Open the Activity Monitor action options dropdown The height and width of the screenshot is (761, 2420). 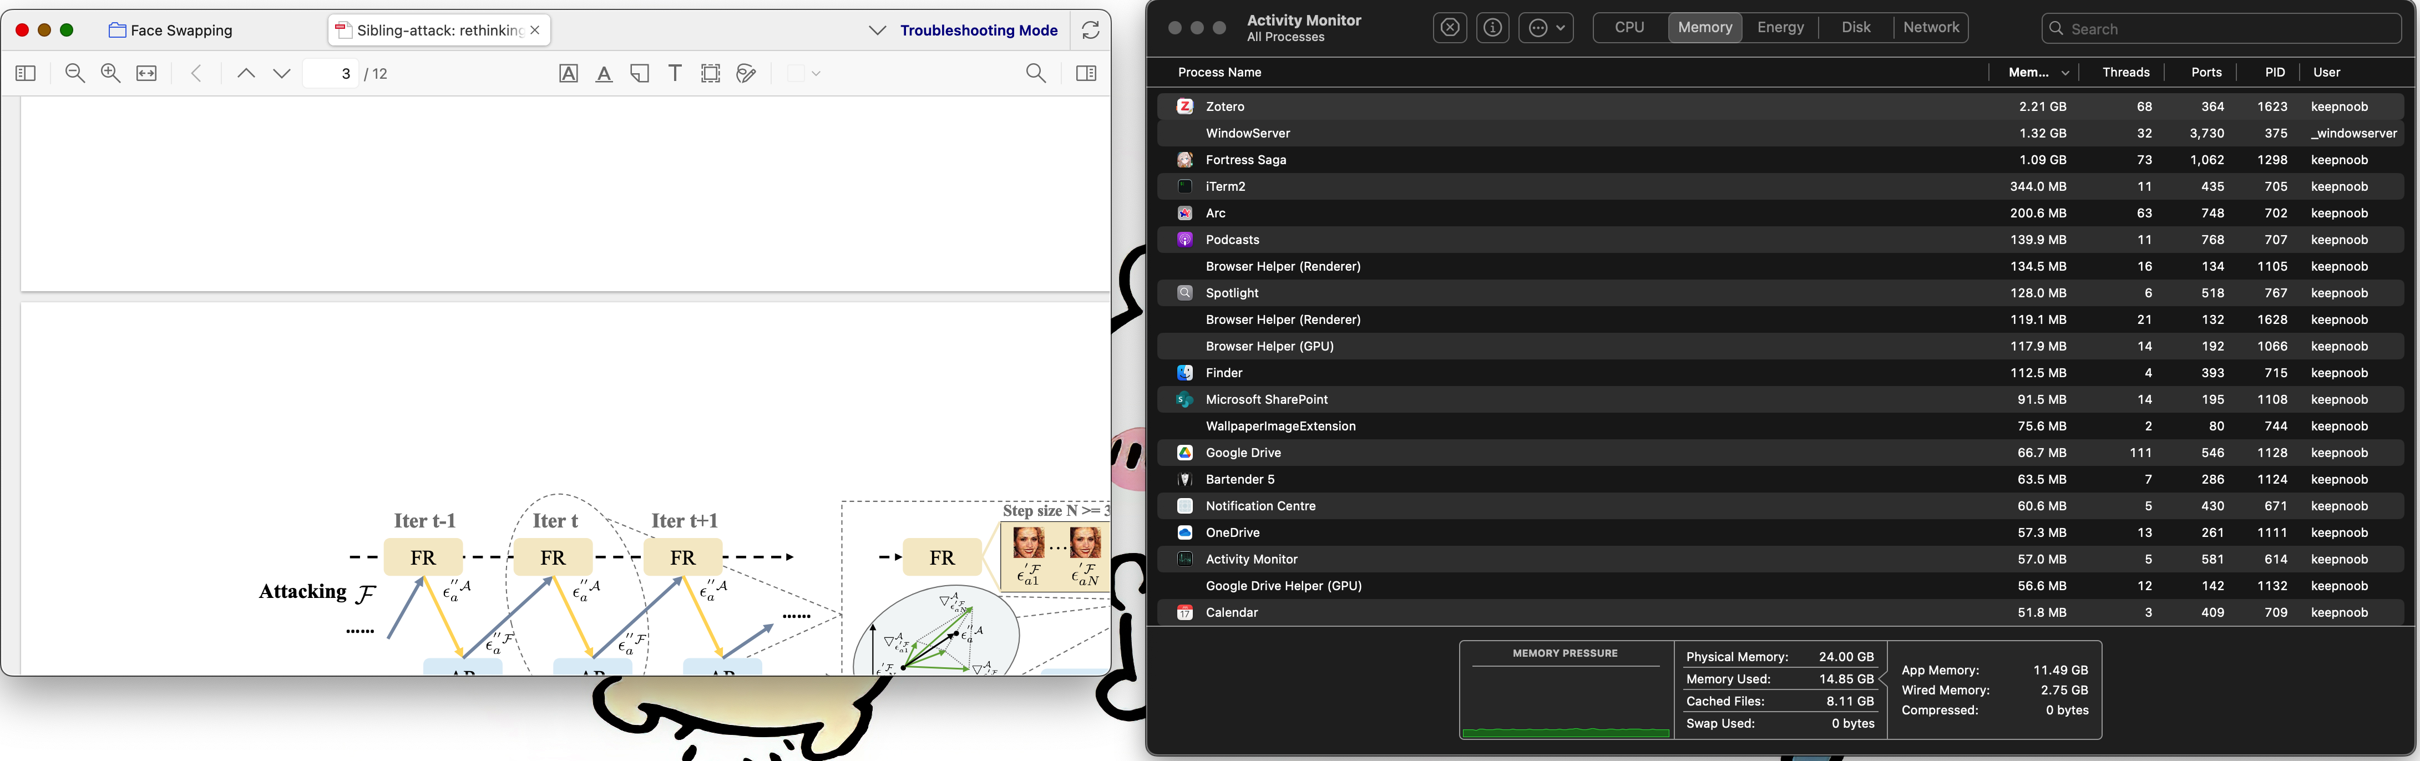[1546, 28]
